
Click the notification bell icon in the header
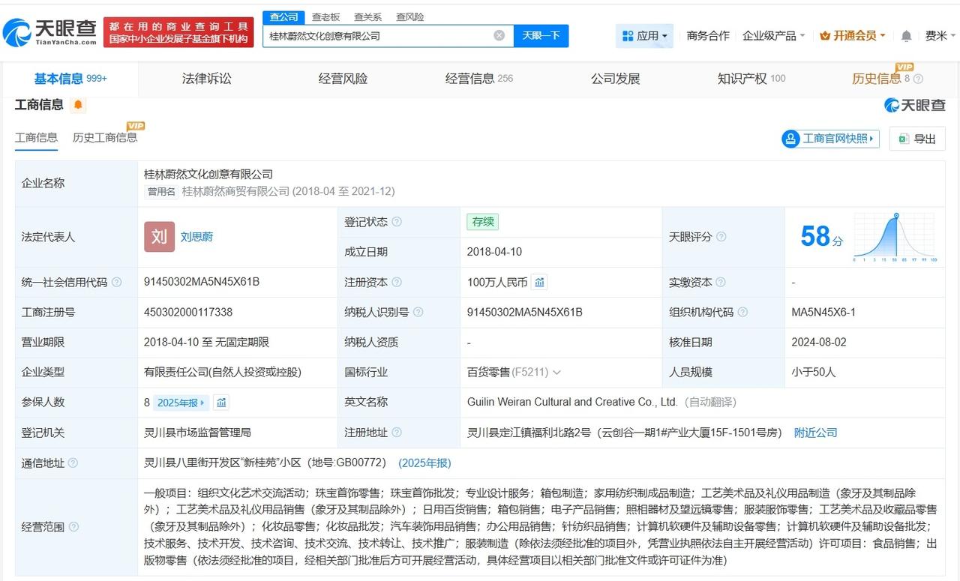[x=906, y=36]
